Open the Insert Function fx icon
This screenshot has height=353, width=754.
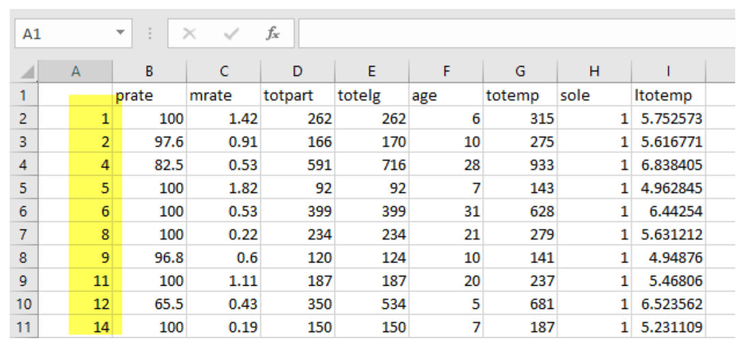pos(273,33)
